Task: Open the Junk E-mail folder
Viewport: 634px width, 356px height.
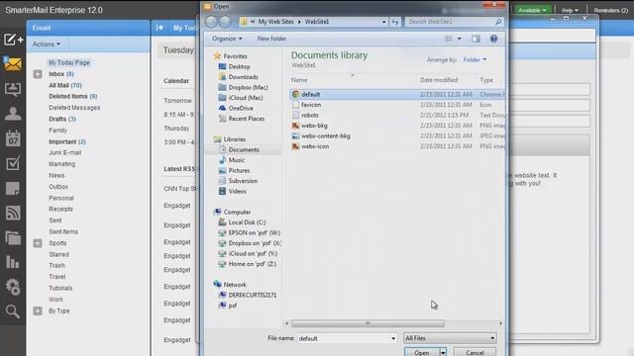Action: [65, 152]
